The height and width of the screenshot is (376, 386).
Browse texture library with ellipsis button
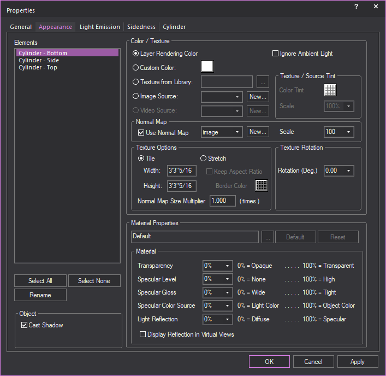[x=263, y=83]
